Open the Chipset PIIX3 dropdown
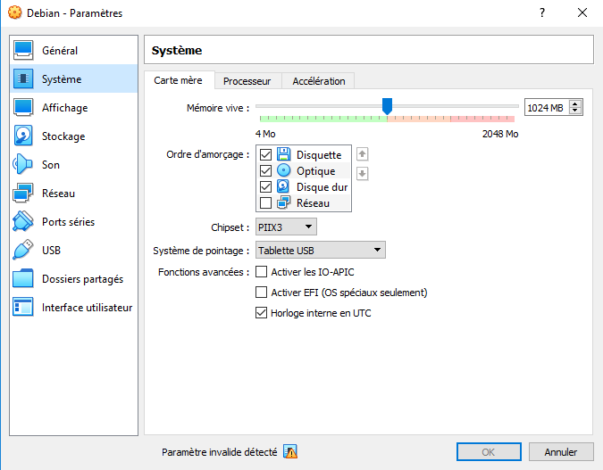The width and height of the screenshot is (603, 470). (x=286, y=227)
